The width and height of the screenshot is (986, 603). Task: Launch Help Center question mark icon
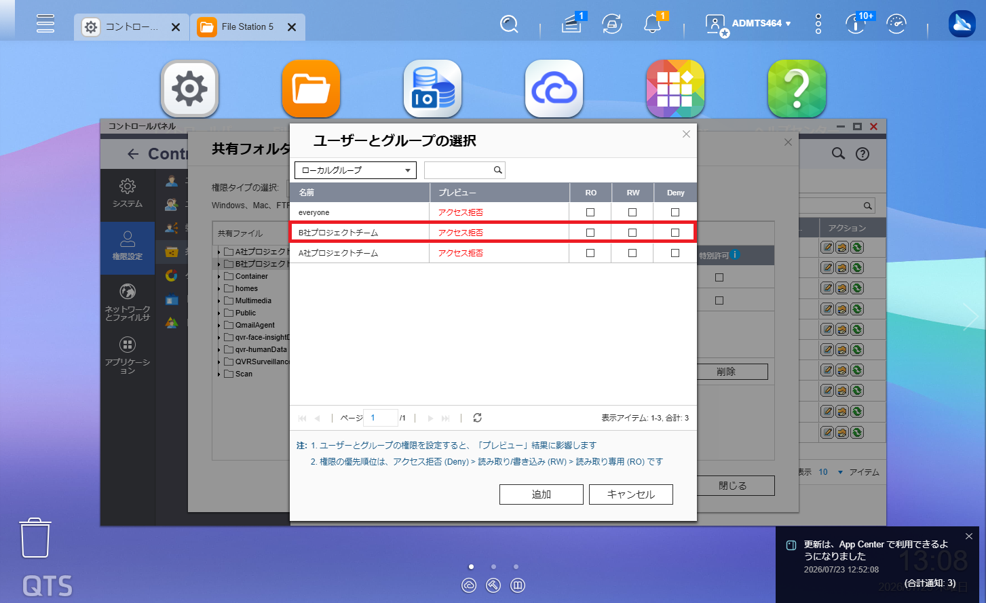pyautogui.click(x=797, y=88)
